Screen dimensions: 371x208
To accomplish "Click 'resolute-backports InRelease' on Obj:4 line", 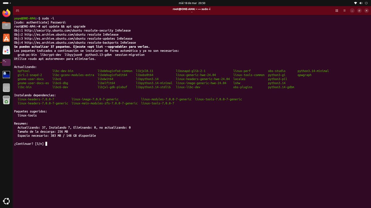I will pos(111,43).
